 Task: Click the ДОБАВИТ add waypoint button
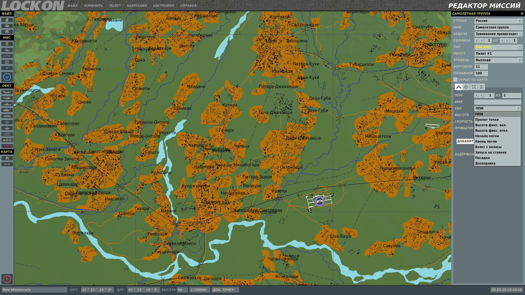[x=465, y=141]
